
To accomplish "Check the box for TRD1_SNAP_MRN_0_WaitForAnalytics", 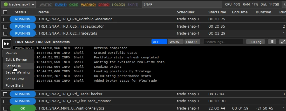I will click(x=5, y=108).
